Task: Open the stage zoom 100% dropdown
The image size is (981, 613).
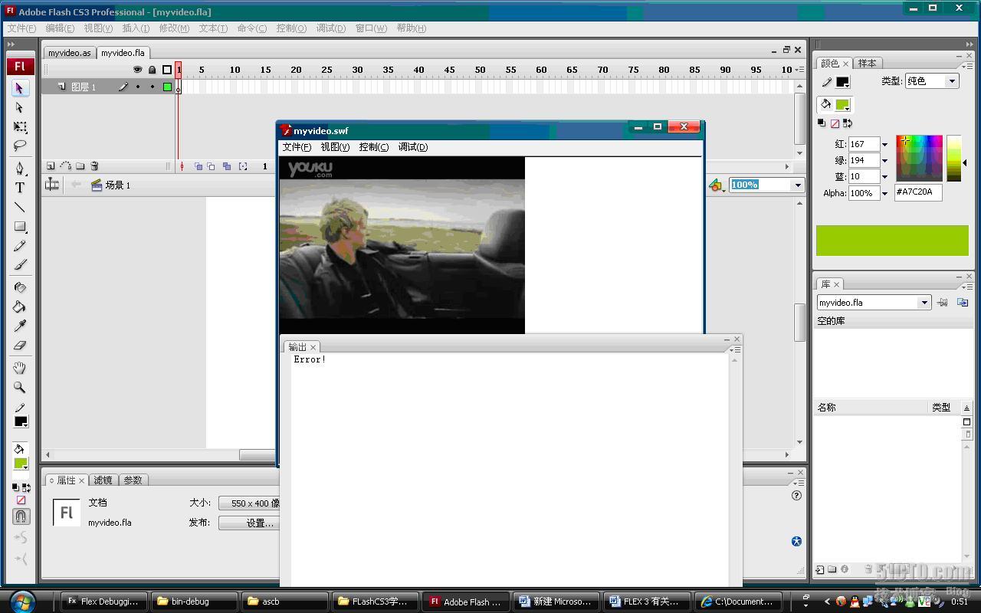Action: tap(797, 185)
